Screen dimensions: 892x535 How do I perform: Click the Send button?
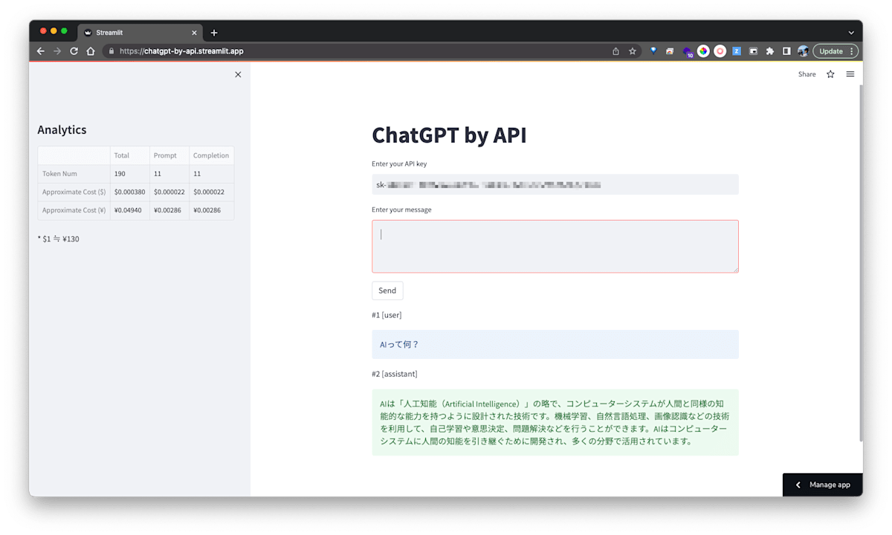pyautogui.click(x=387, y=291)
